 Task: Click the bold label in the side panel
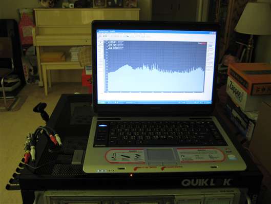pos(211,46)
